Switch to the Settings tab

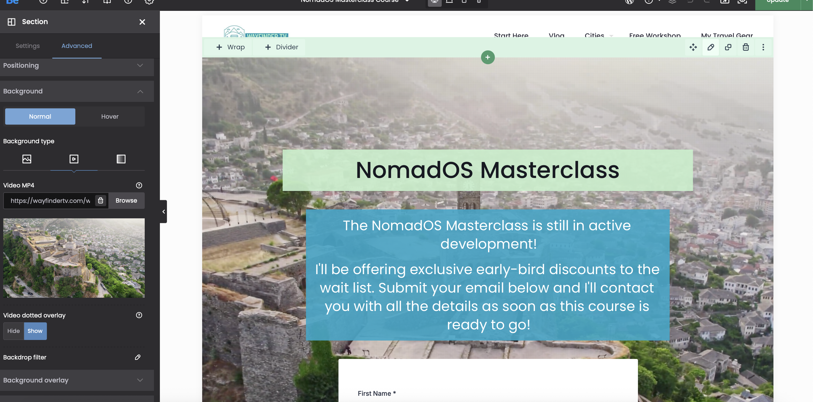pyautogui.click(x=28, y=46)
